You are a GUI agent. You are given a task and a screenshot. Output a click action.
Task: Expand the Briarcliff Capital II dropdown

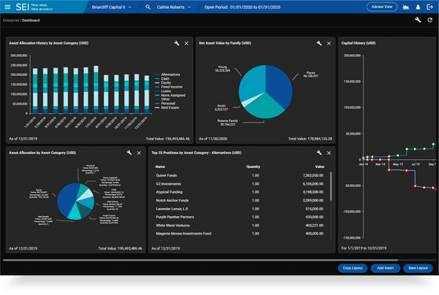click(x=111, y=7)
